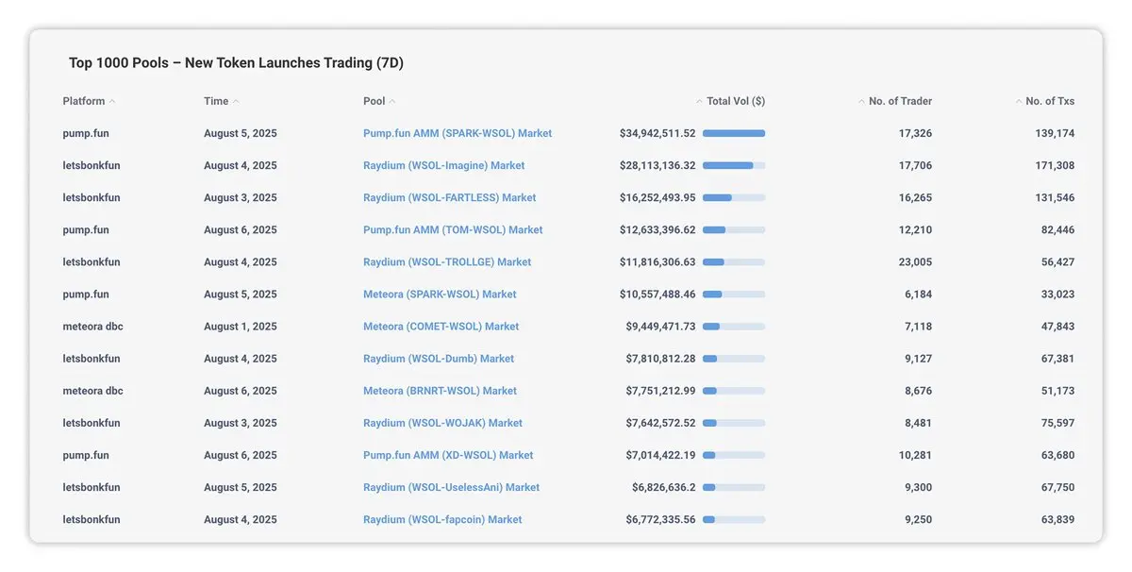Viewport: 1132px width, 572px height.
Task: Open Pump.fun AMM (SPARK-WSOL) Market link
Action: [x=458, y=134]
